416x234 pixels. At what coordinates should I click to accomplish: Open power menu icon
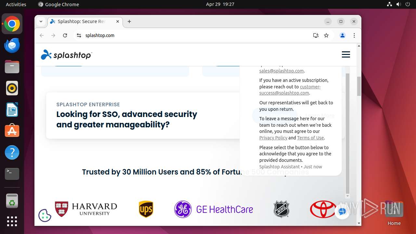408,4
